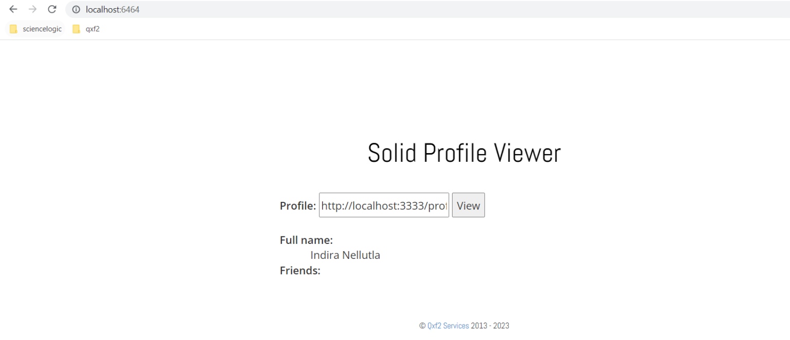Screen dimensions: 790x340
Task: Click the Full name label
Action: click(x=306, y=240)
